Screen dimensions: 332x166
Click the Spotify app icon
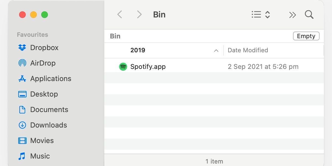pos(123,67)
